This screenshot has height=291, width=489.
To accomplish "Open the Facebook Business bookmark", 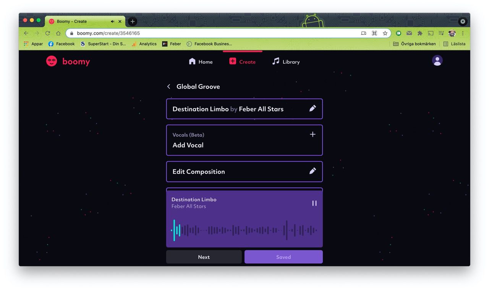I will click(x=209, y=44).
